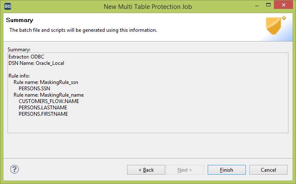Go back with the Back button
The height and width of the screenshot is (184, 296).
[146, 170]
